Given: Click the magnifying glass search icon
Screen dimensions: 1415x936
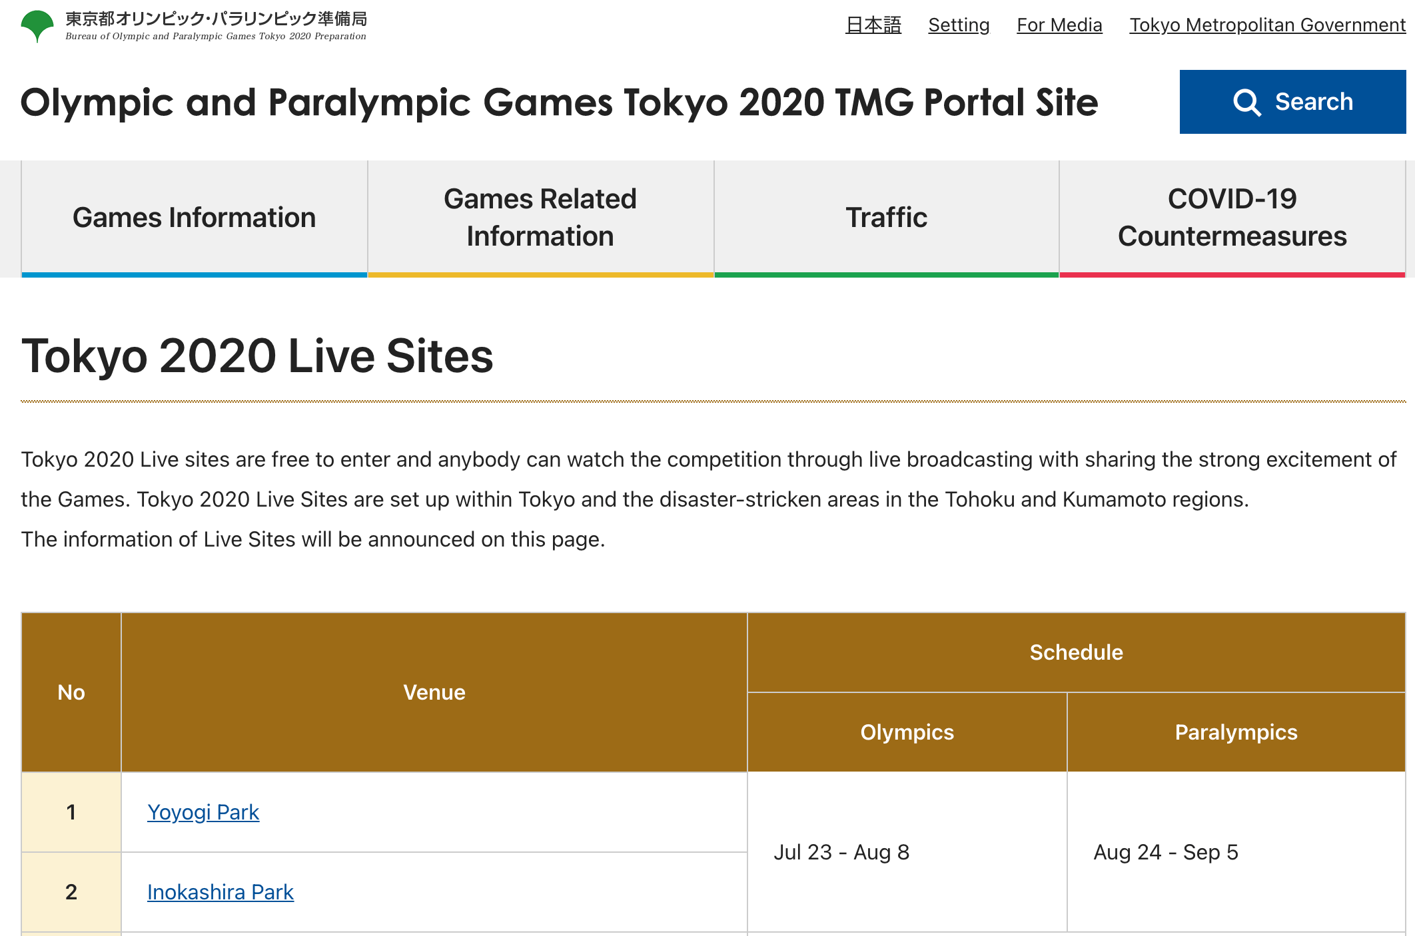Looking at the screenshot, I should [1246, 103].
